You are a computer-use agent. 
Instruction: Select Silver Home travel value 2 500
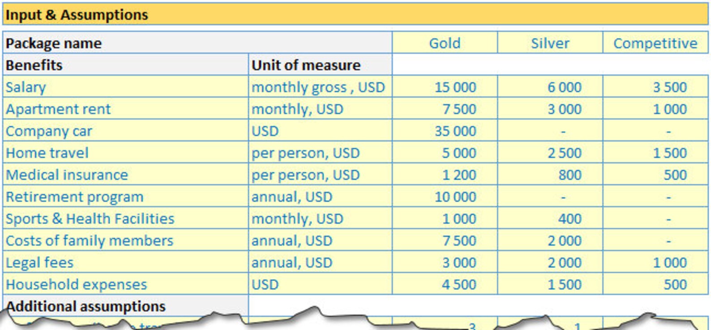[x=550, y=152]
